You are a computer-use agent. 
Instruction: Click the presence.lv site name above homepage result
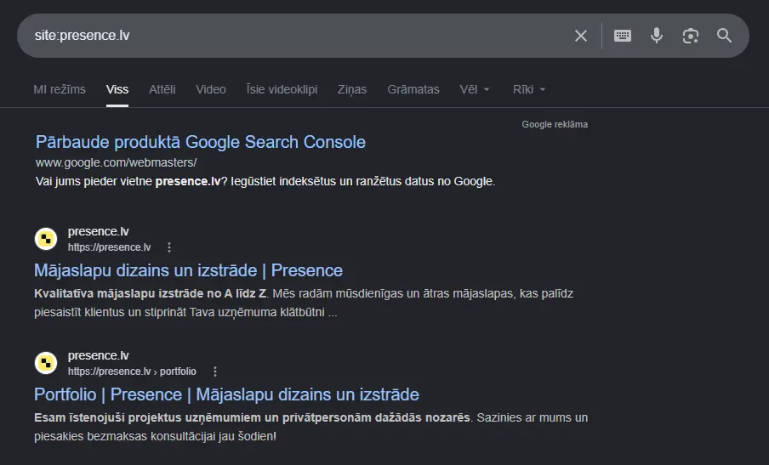(x=98, y=231)
